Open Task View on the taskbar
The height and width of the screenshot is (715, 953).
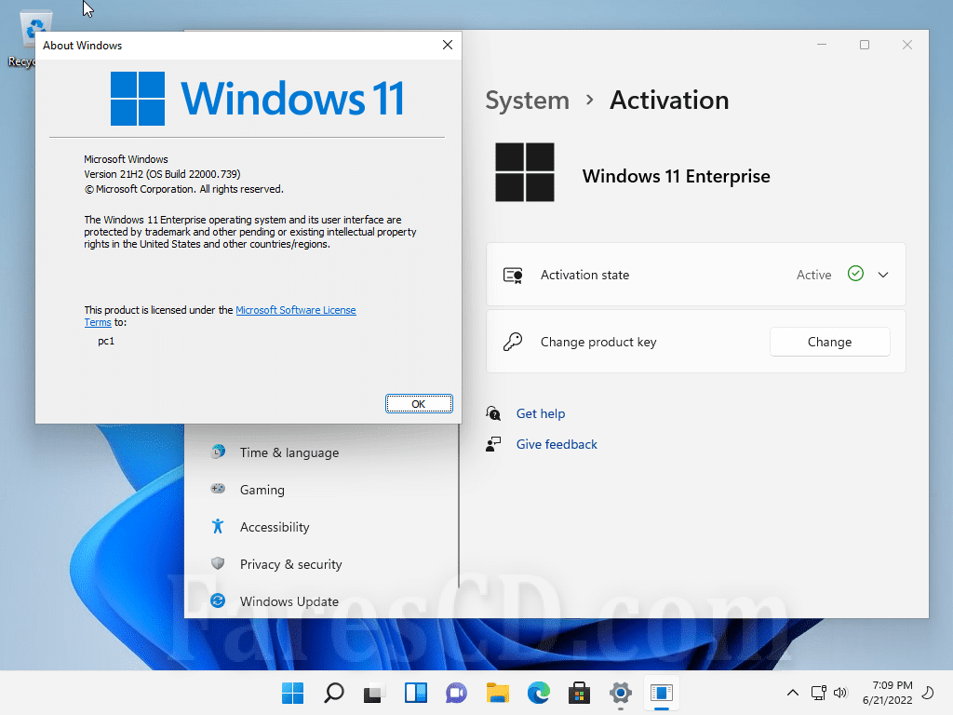pyautogui.click(x=374, y=693)
